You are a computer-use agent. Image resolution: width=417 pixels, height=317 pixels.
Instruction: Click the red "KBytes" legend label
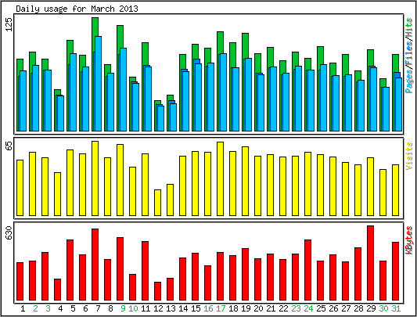pyautogui.click(x=409, y=240)
